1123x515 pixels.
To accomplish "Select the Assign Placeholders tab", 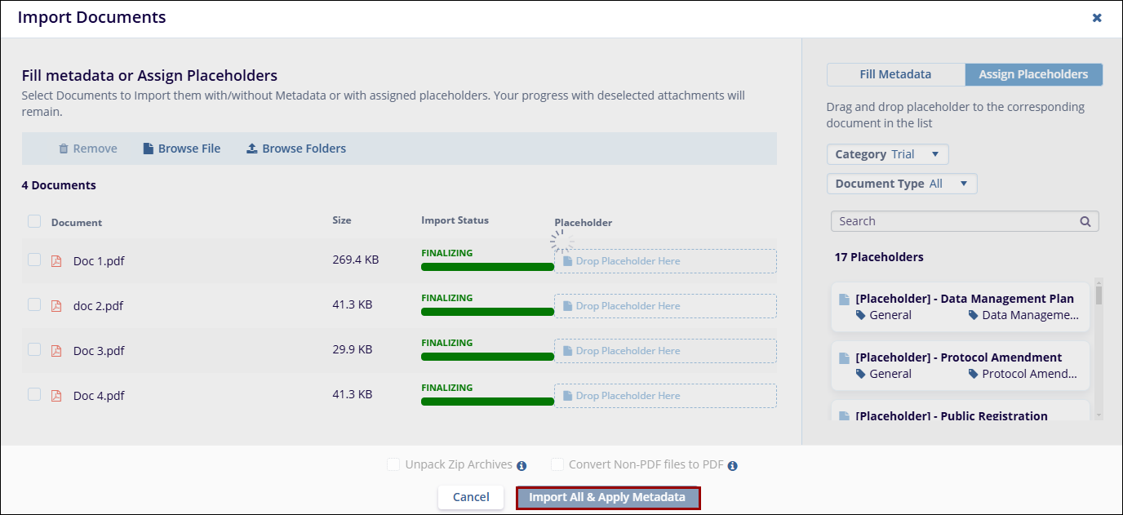I will point(1033,74).
